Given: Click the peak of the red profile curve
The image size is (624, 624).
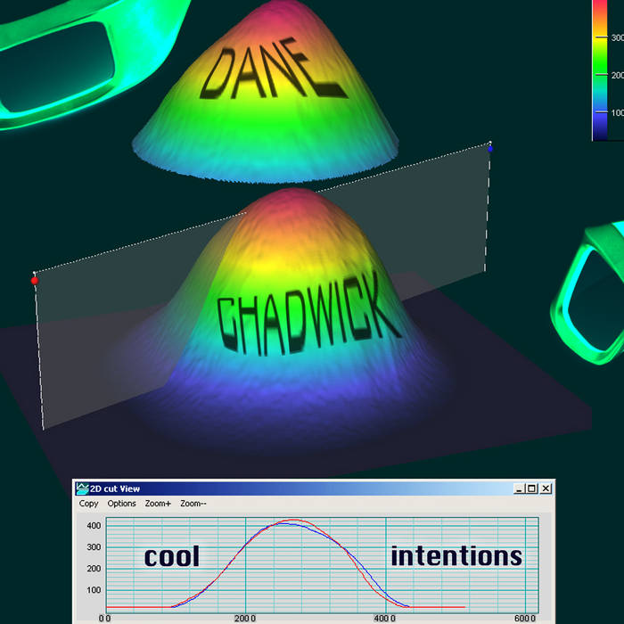Looking at the screenshot, I should click(294, 520).
